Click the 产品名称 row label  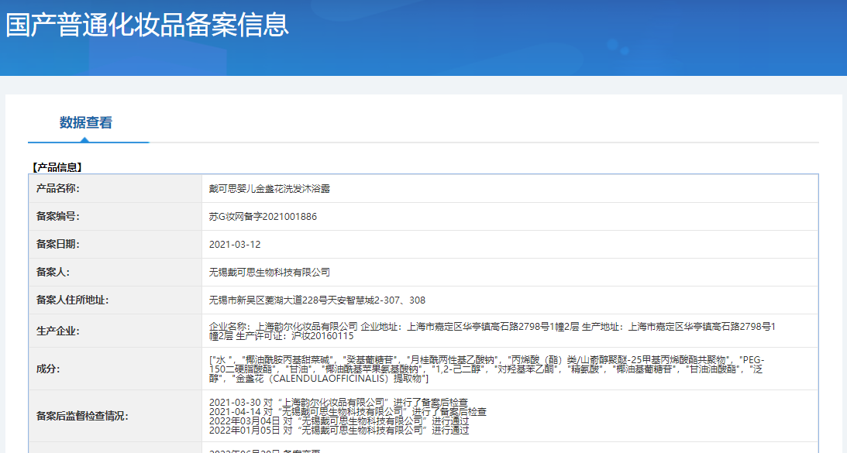click(x=58, y=189)
